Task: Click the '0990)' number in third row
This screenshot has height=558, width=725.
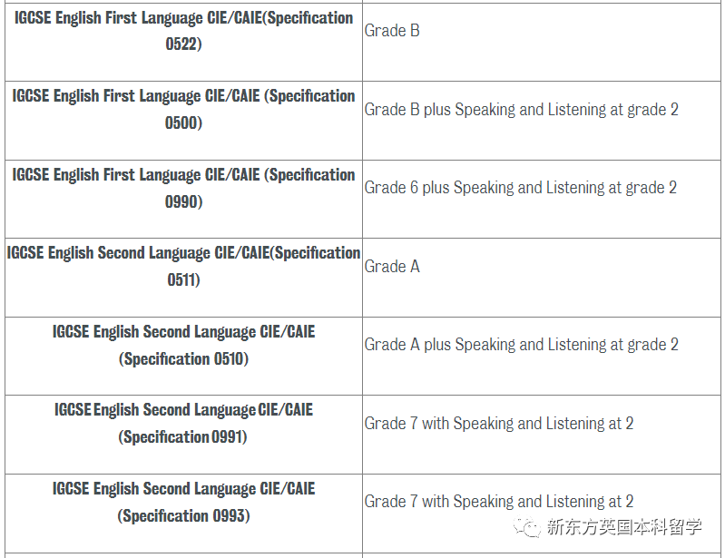Action: (183, 201)
